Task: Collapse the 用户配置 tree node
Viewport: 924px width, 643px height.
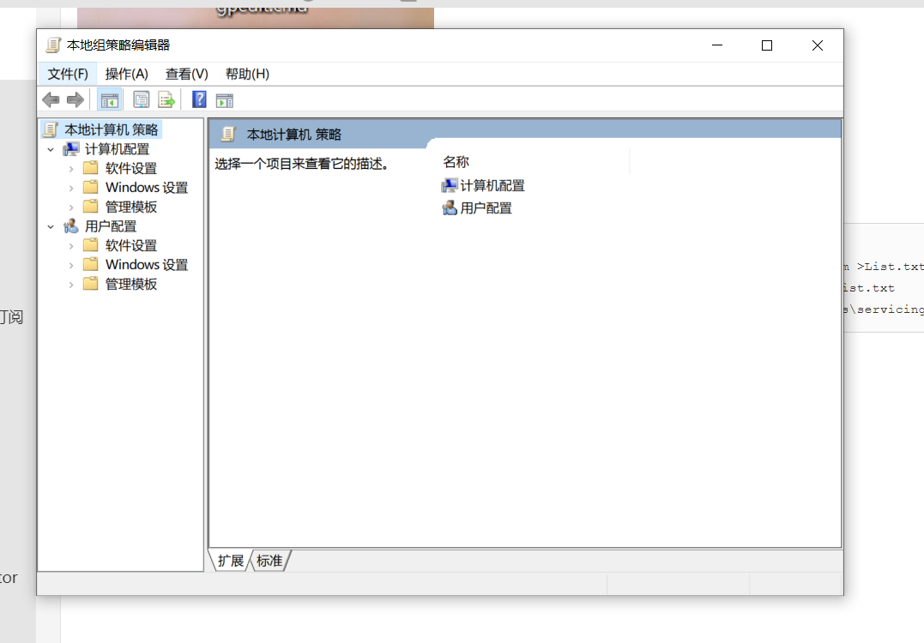Action: 51,226
